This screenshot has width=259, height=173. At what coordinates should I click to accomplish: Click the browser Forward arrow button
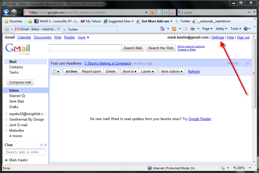[x=14, y=12]
